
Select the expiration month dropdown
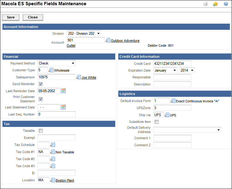(165, 70)
